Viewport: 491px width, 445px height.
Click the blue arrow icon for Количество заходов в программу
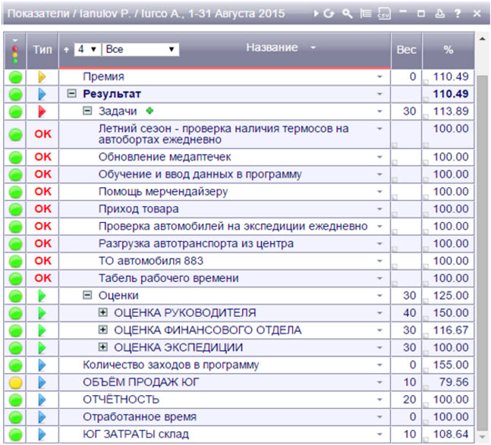tap(42, 365)
